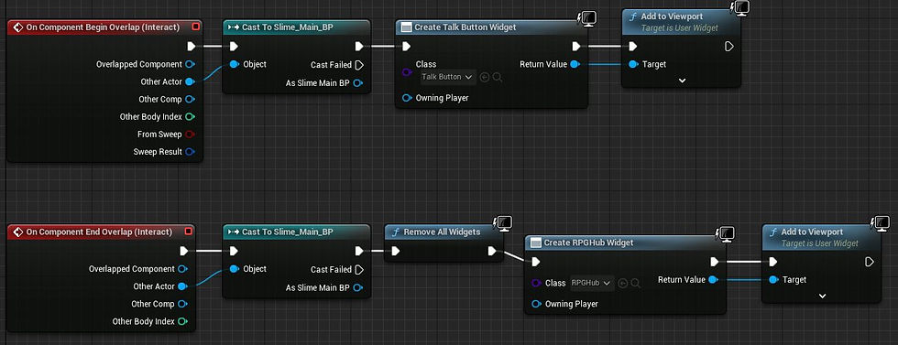Click Create Talk Button Widget exec output pin
Screen dimensions: 898x345
576,47
